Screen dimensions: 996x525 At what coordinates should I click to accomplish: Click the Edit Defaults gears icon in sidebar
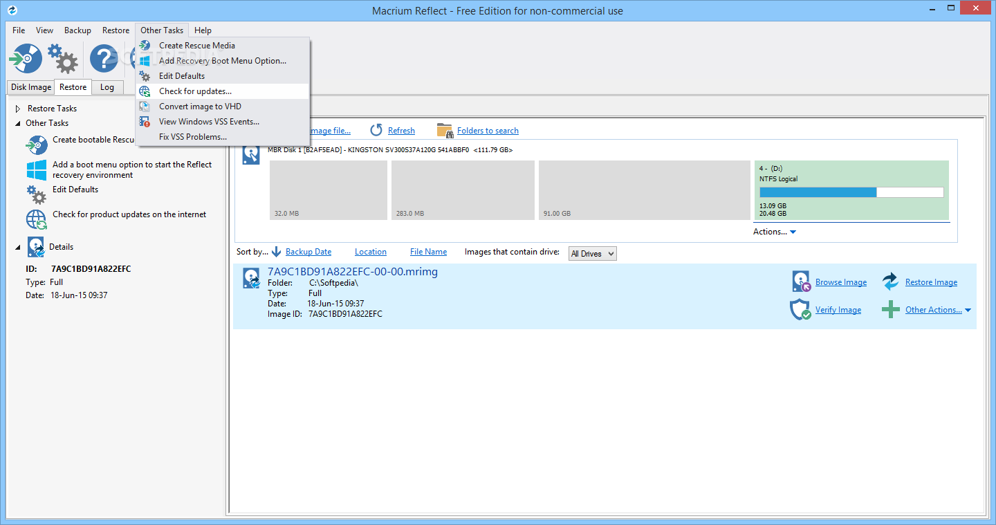pyautogui.click(x=37, y=194)
